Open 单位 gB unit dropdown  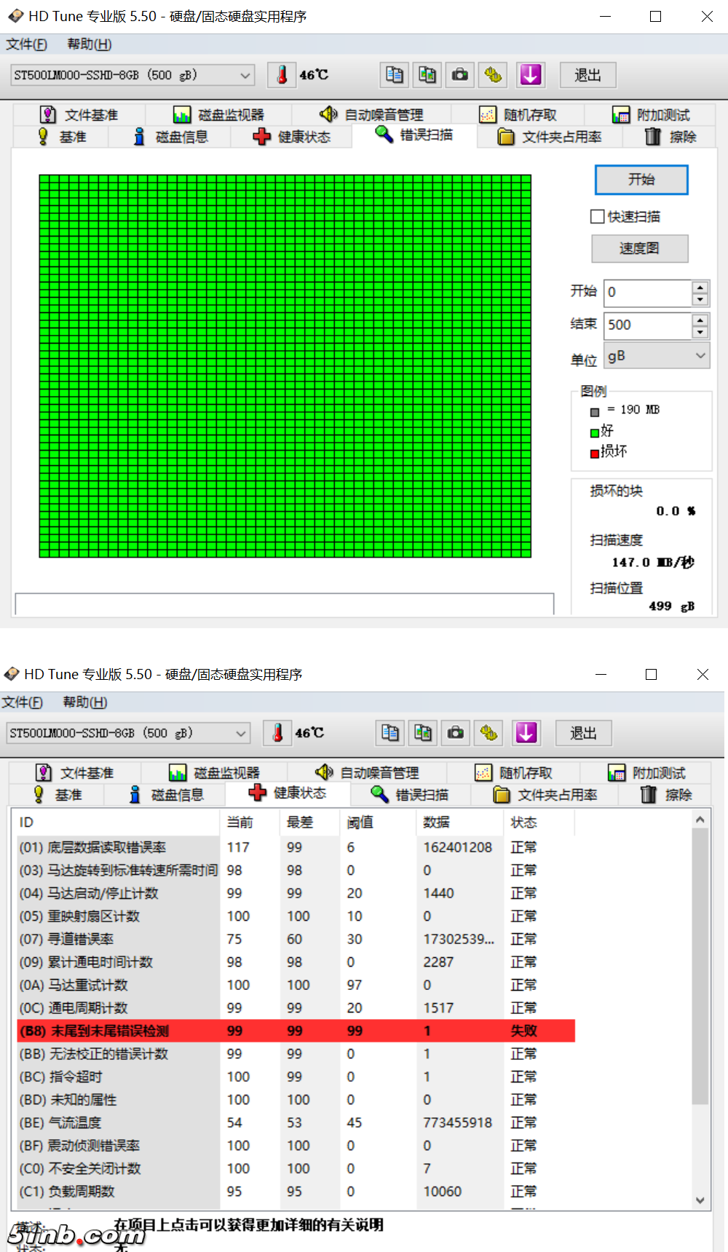[x=657, y=356]
